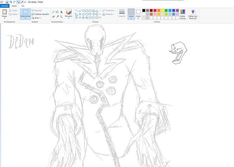Choose the Six-point star shape

pyautogui.click(x=87, y=18)
